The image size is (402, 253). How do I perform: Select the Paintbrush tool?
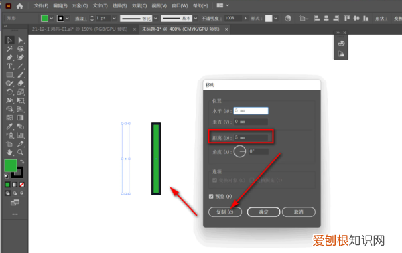[x=21, y=75]
